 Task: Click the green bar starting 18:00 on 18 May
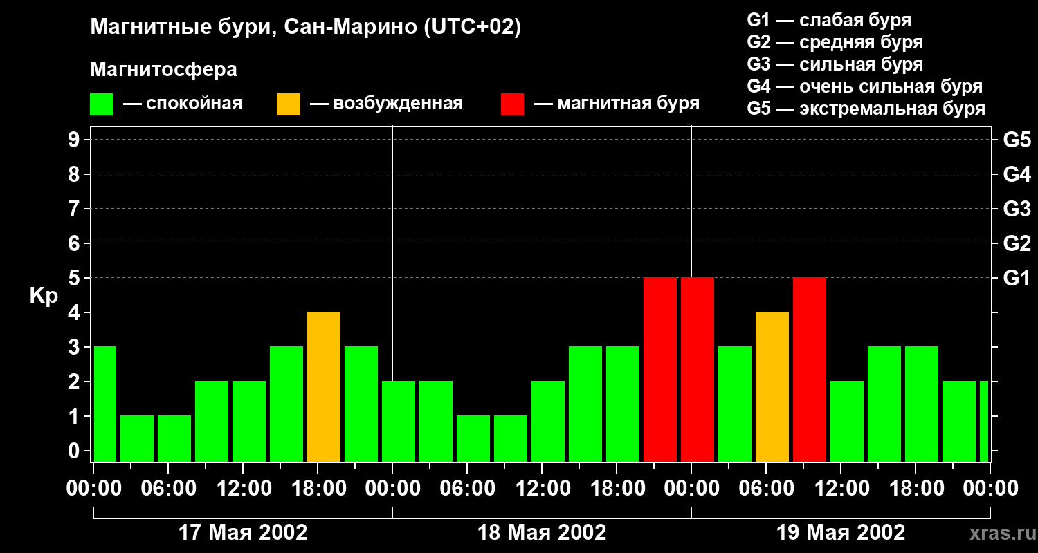click(x=623, y=404)
